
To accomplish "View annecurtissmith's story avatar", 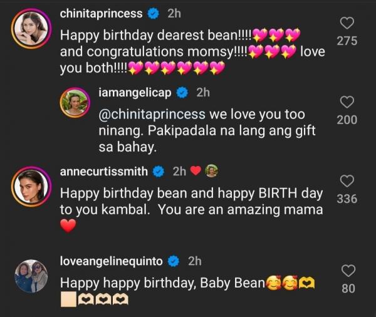I will coord(31,185).
